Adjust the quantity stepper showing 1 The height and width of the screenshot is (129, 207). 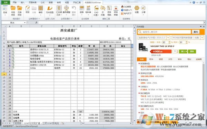177,51
